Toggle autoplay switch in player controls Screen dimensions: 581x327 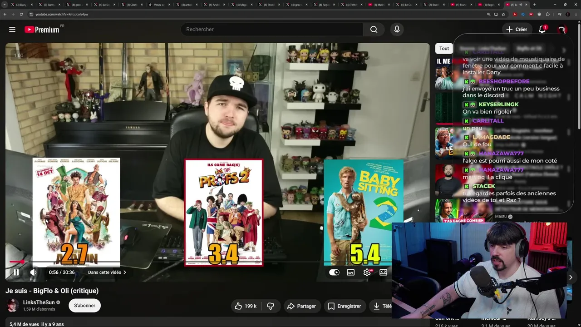pyautogui.click(x=334, y=272)
